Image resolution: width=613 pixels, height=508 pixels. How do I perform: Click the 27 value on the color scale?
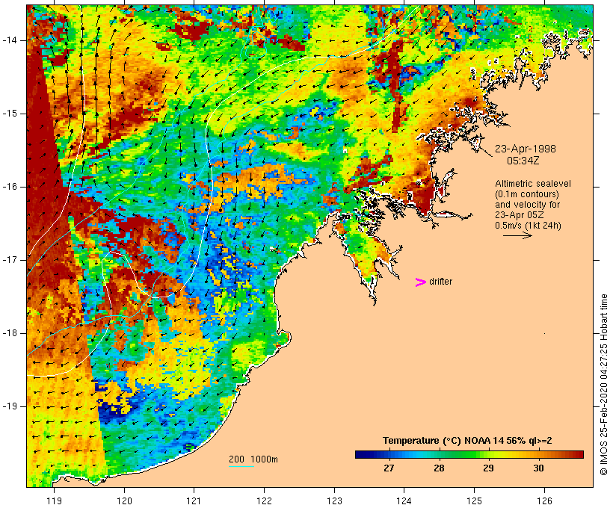(389, 468)
